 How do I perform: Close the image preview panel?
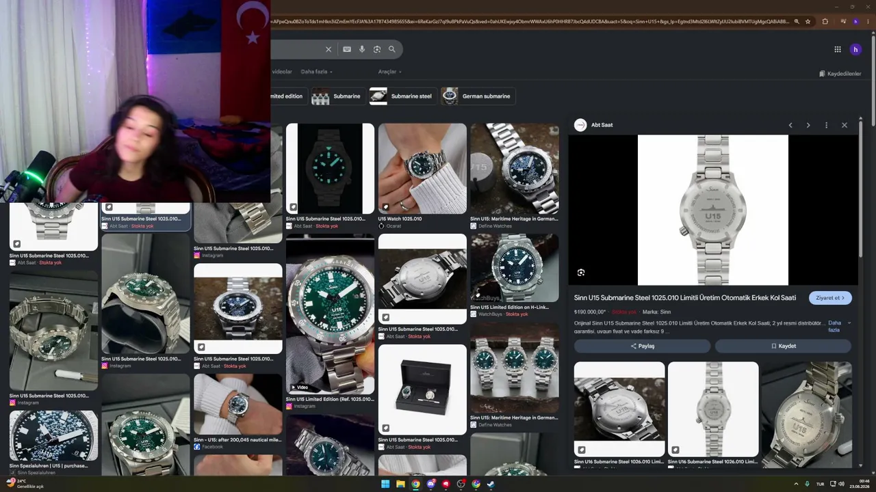coord(845,125)
